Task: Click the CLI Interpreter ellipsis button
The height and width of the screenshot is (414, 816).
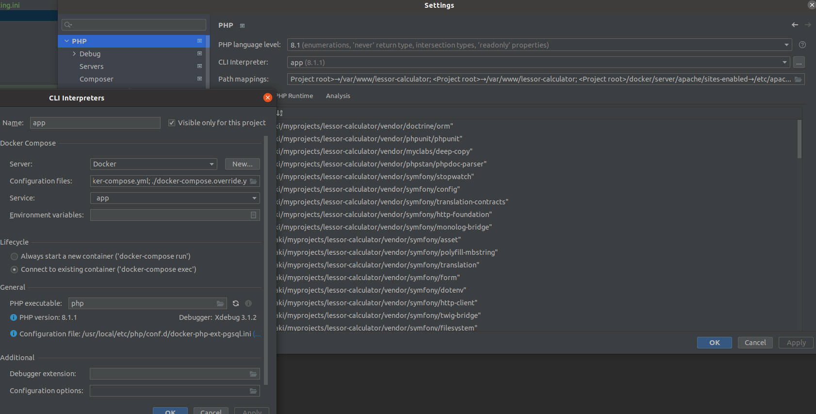Action: tap(799, 63)
